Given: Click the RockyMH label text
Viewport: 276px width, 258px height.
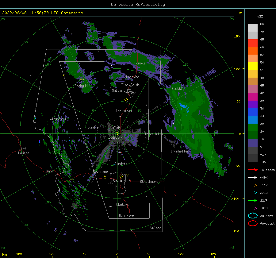Looking at the screenshot, I should click(81, 86).
